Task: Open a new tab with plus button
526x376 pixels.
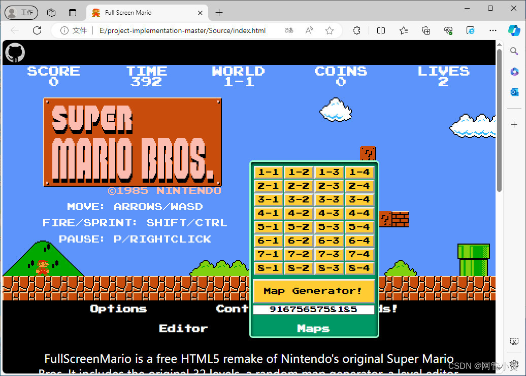Action: 219,13
